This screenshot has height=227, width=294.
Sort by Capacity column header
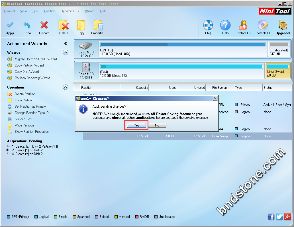tap(134, 88)
